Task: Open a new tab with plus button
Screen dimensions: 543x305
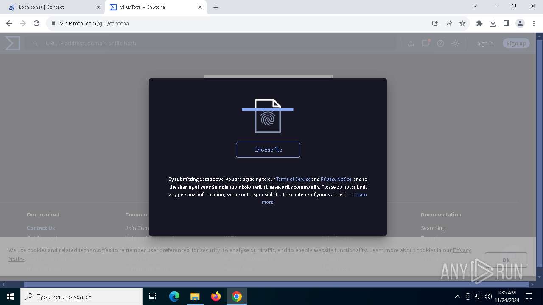Action: (216, 7)
